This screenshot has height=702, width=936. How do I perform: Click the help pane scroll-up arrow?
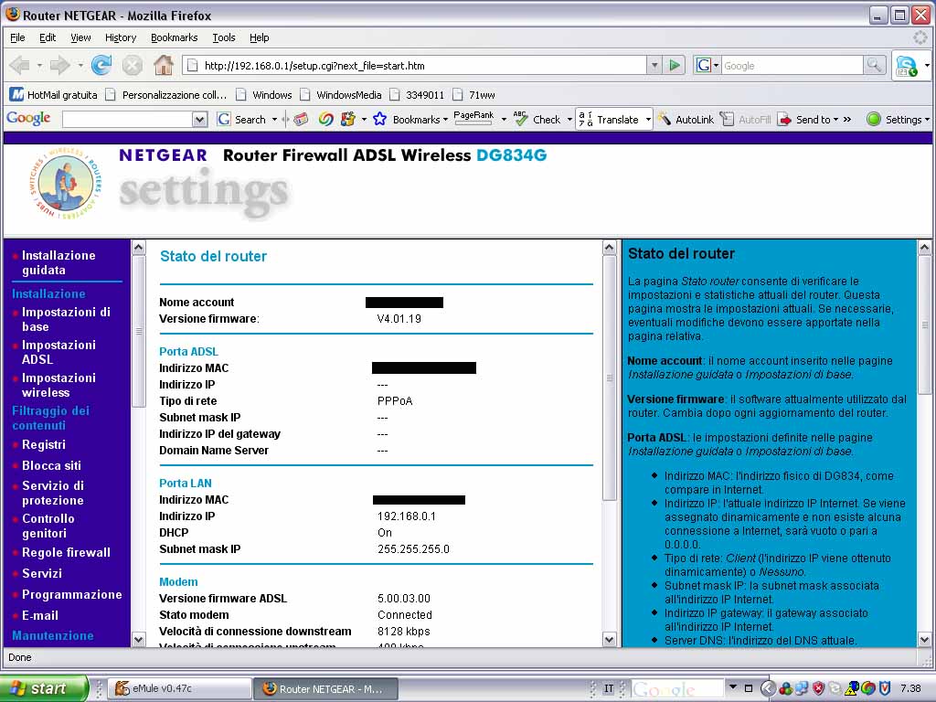(924, 247)
